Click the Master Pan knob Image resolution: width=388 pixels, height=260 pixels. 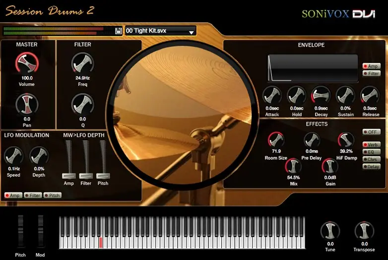[27, 104]
